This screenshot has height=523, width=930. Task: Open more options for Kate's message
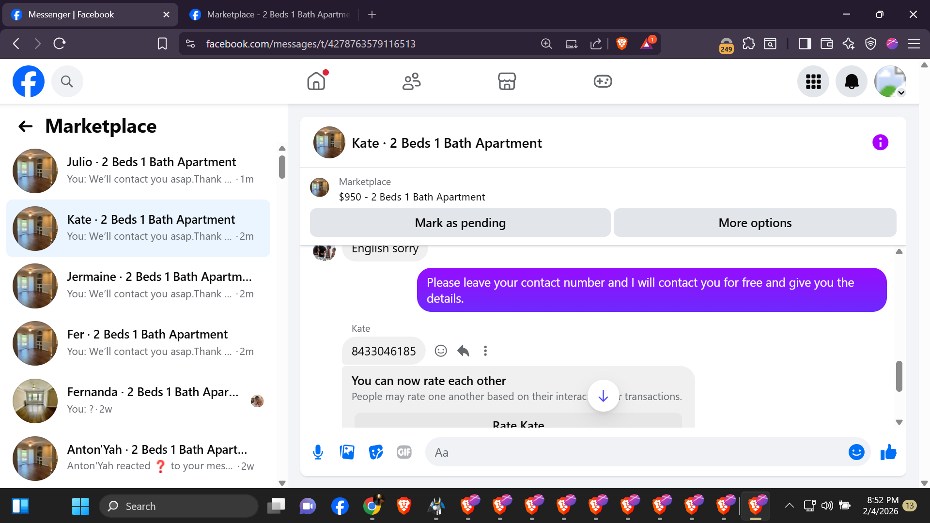coord(485,351)
